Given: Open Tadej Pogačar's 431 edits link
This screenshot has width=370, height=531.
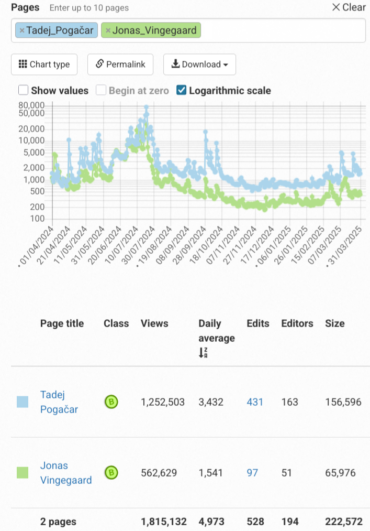Looking at the screenshot, I should pos(255,402).
